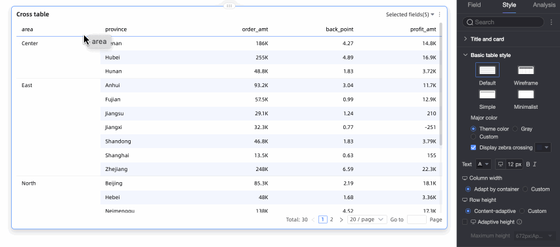Click the Zhejiang province cell

point(116,169)
